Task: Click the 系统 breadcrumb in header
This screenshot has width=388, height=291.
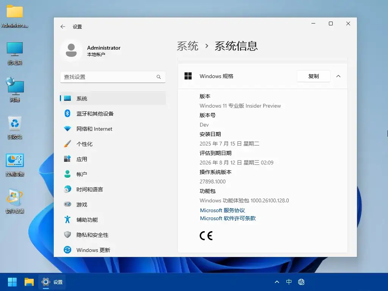Action: (x=188, y=46)
